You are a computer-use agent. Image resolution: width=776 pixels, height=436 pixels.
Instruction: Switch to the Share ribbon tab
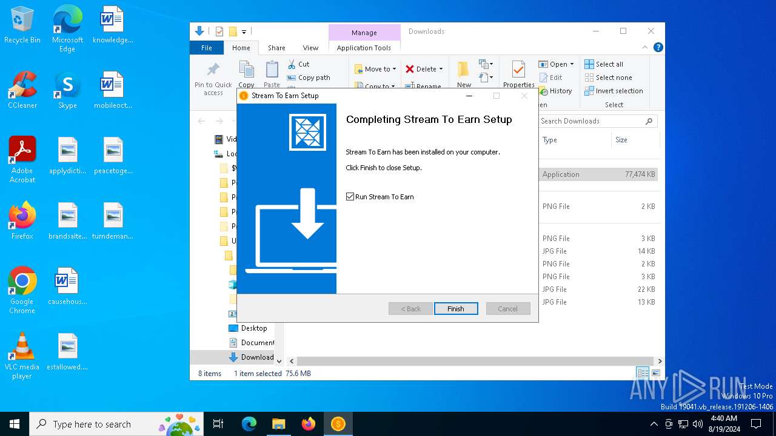(276, 48)
